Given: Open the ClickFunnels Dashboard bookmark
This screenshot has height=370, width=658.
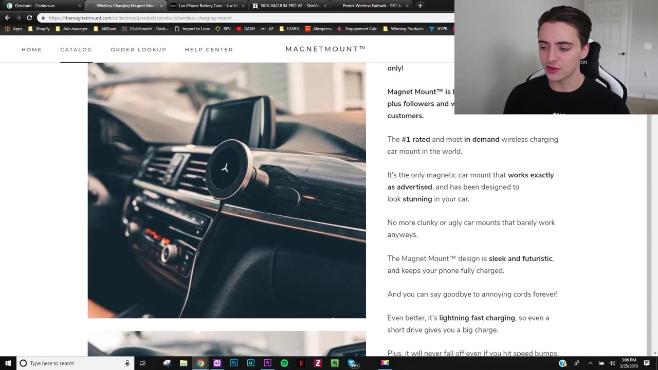Looking at the screenshot, I should pyautogui.click(x=145, y=29).
